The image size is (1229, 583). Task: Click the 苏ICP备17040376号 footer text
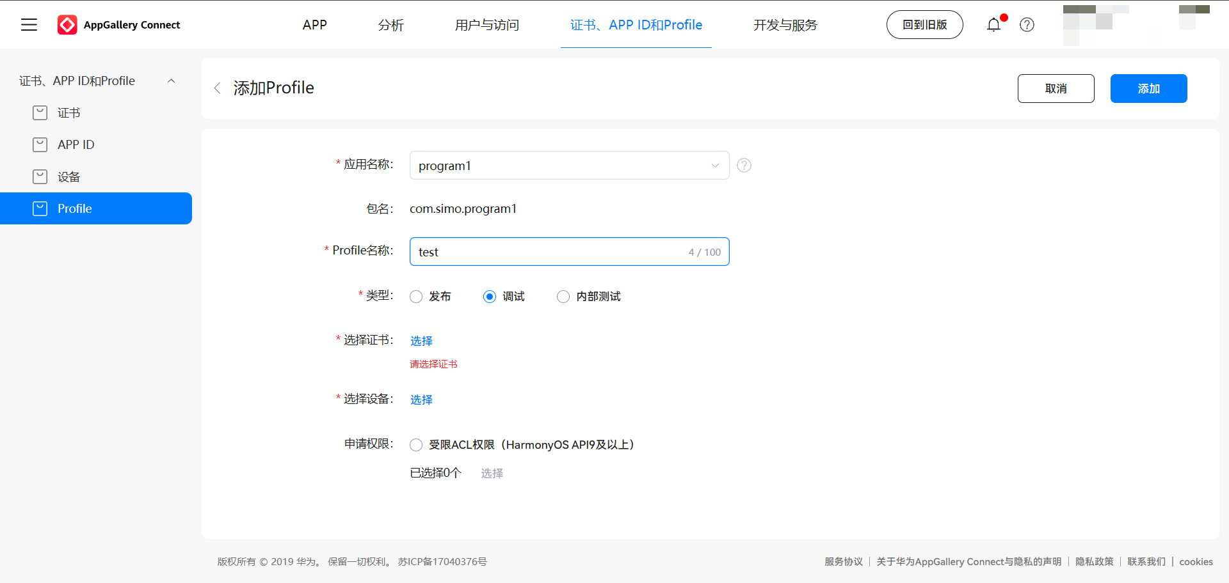pos(442,562)
